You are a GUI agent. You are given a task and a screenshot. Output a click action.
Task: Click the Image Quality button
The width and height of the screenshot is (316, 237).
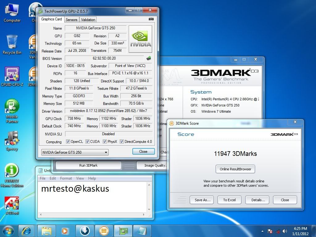pos(152,165)
